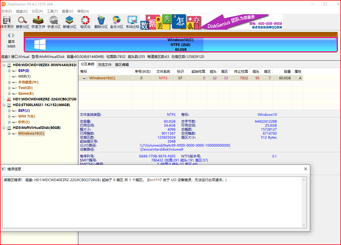This screenshot has width=341, height=245.
Task: Click the 卷标 column header
Action: 106,72
